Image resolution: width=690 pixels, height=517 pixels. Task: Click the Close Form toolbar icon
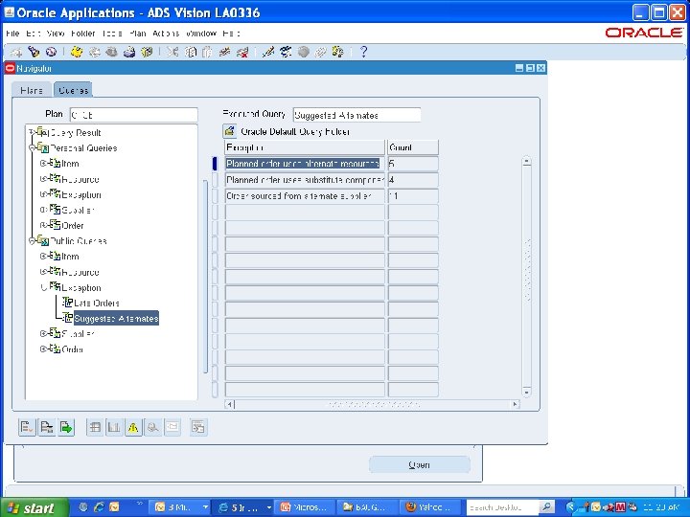point(147,52)
